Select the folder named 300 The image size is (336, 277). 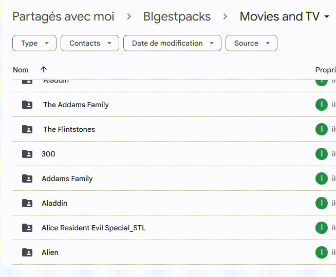tap(48, 154)
